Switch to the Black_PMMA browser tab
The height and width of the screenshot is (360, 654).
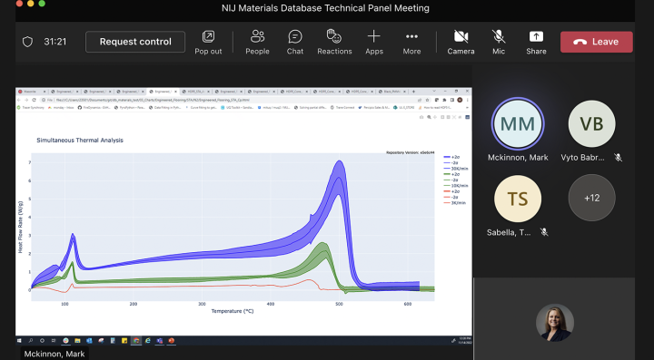[x=392, y=92]
